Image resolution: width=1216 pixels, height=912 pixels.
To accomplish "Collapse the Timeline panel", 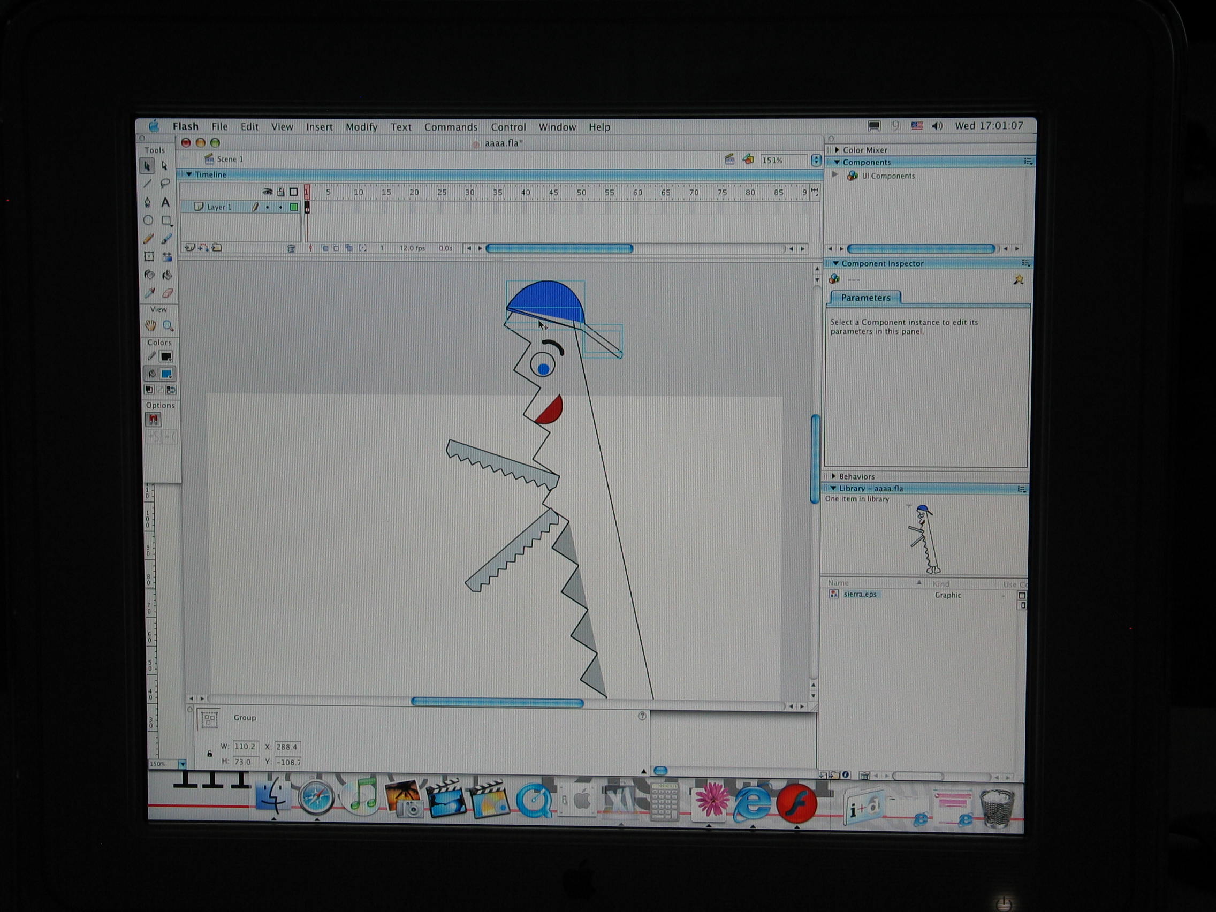I will [189, 174].
